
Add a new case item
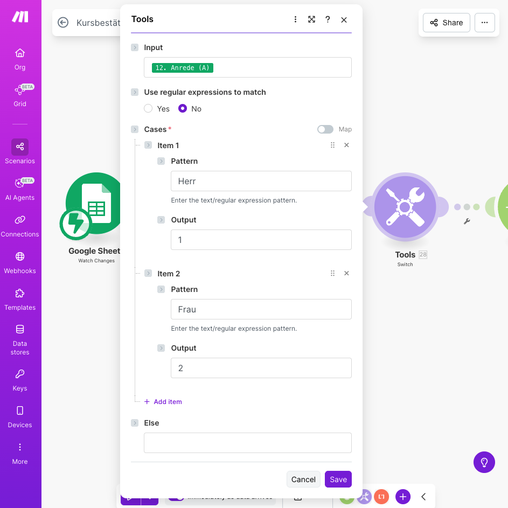coord(163,402)
